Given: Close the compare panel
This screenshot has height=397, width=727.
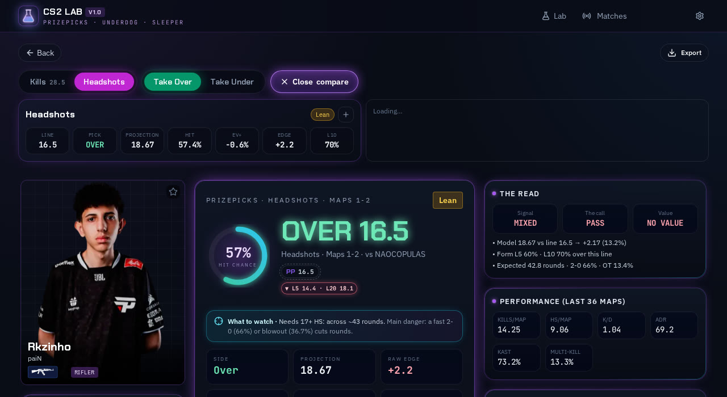Looking at the screenshot, I should pyautogui.click(x=315, y=82).
